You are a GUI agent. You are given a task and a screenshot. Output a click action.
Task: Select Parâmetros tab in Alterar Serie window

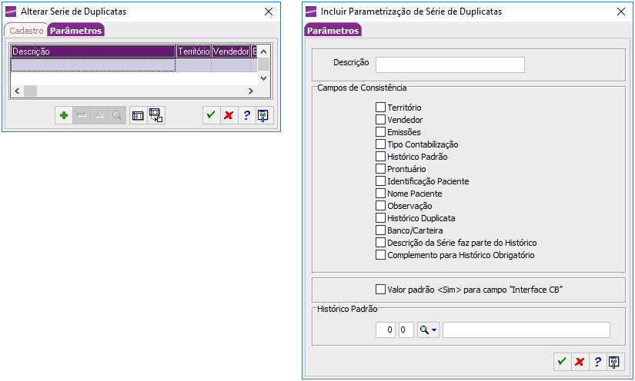click(x=75, y=31)
